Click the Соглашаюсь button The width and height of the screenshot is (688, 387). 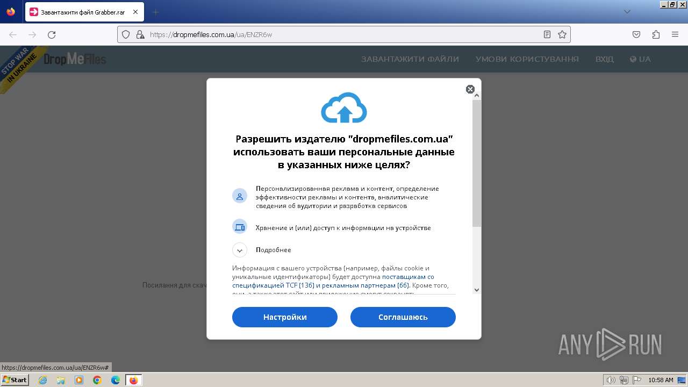403,317
